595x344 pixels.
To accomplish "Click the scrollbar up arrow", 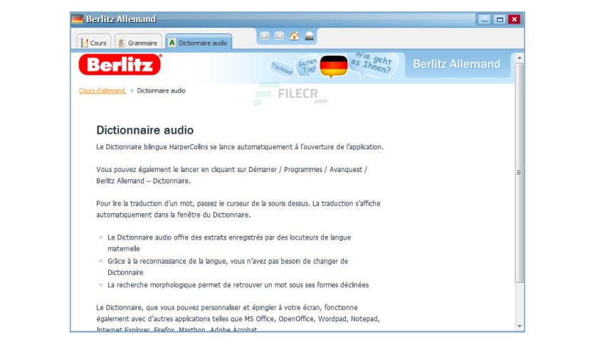I will pyautogui.click(x=520, y=58).
